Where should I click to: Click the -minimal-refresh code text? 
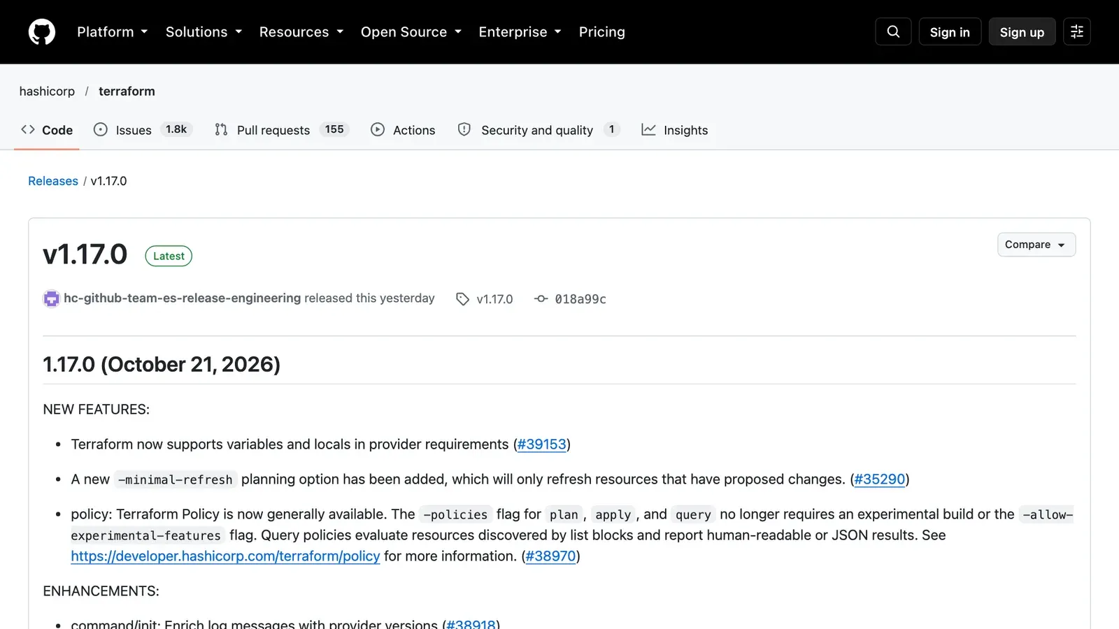176,479
